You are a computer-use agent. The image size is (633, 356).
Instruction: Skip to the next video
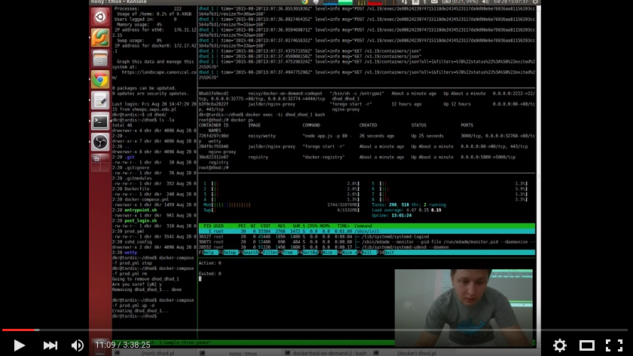click(50, 345)
